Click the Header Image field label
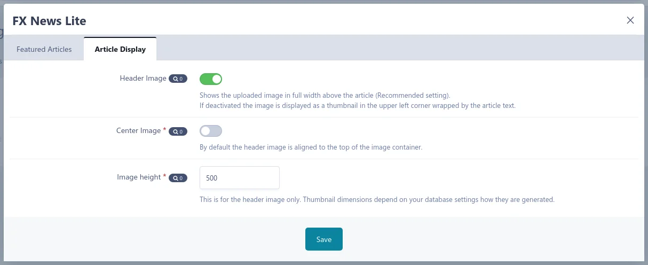The height and width of the screenshot is (265, 648). (x=143, y=78)
